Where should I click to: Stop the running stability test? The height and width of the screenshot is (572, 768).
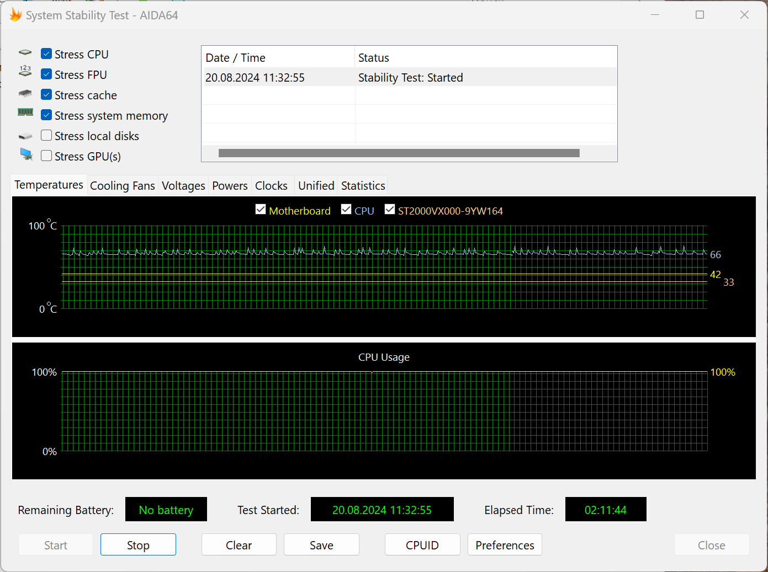tap(138, 545)
